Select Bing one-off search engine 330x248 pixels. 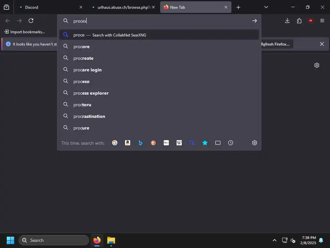tap(141, 143)
